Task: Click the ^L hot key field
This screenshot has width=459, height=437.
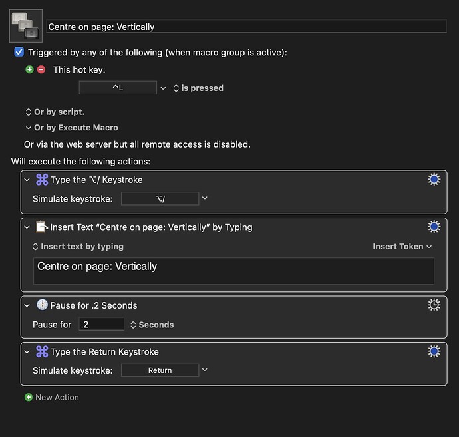Action: [x=118, y=88]
